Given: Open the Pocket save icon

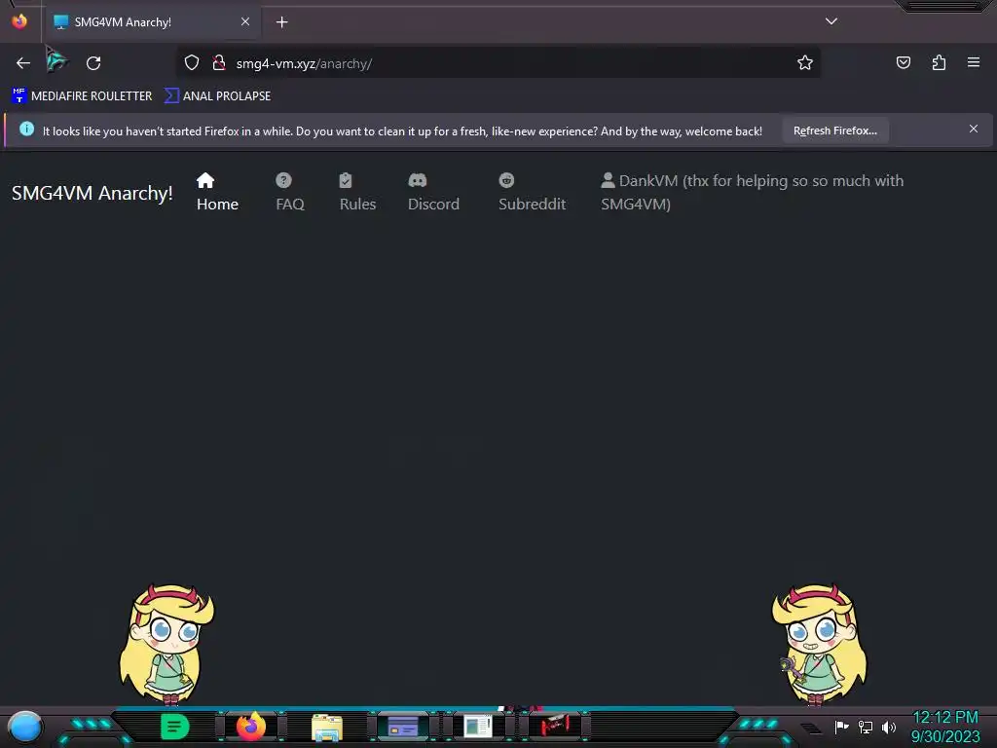Looking at the screenshot, I should 903,62.
